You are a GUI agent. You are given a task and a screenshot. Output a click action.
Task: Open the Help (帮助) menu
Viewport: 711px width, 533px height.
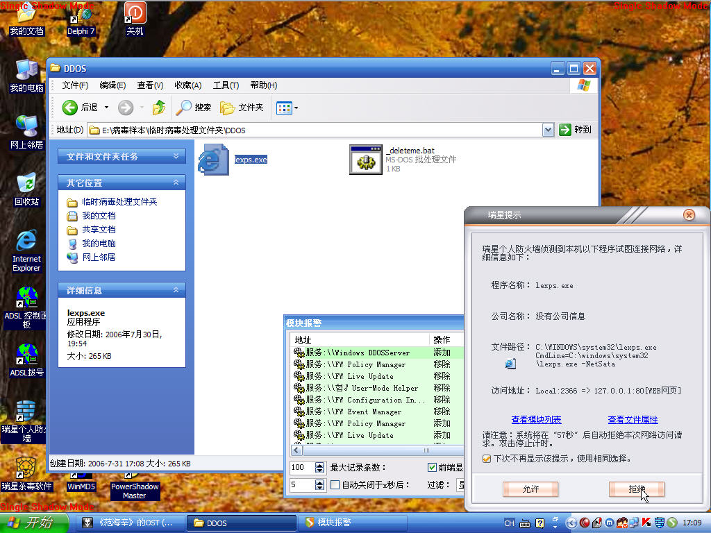click(263, 85)
